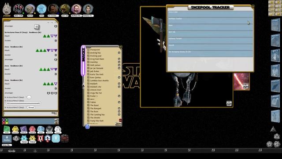Click the red icon in Images list

(x=120, y=120)
